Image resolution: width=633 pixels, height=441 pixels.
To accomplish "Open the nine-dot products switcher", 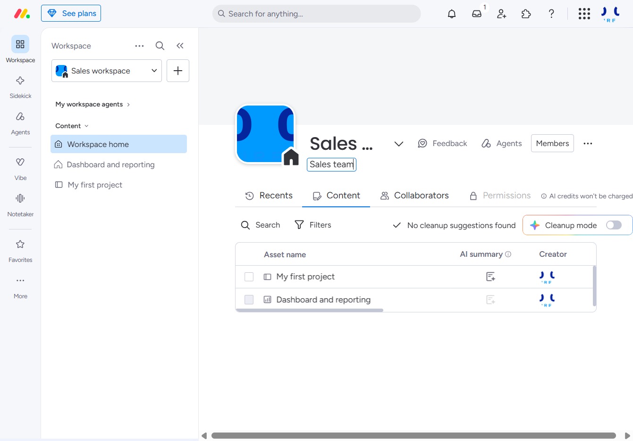I will [x=584, y=14].
